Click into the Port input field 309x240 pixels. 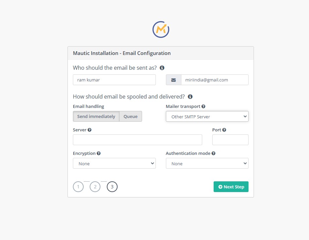click(x=230, y=140)
